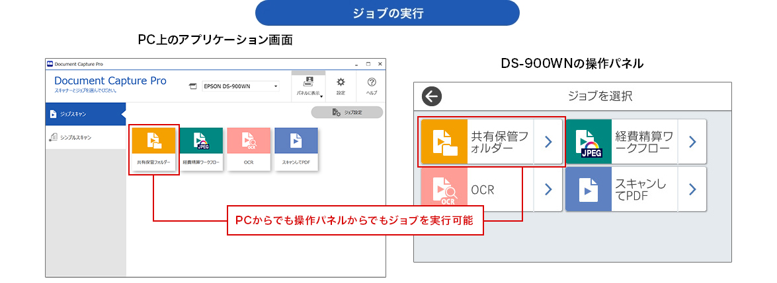Viewport: 777px width, 283px height.
Task: Open 設定 gear icon in toolbar
Action: tap(341, 86)
